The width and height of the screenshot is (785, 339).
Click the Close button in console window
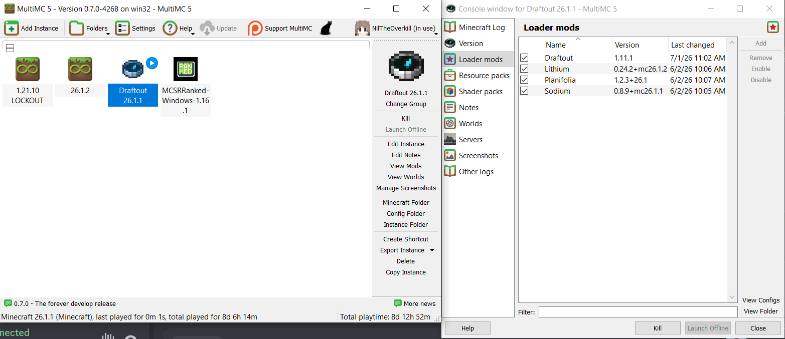(758, 328)
